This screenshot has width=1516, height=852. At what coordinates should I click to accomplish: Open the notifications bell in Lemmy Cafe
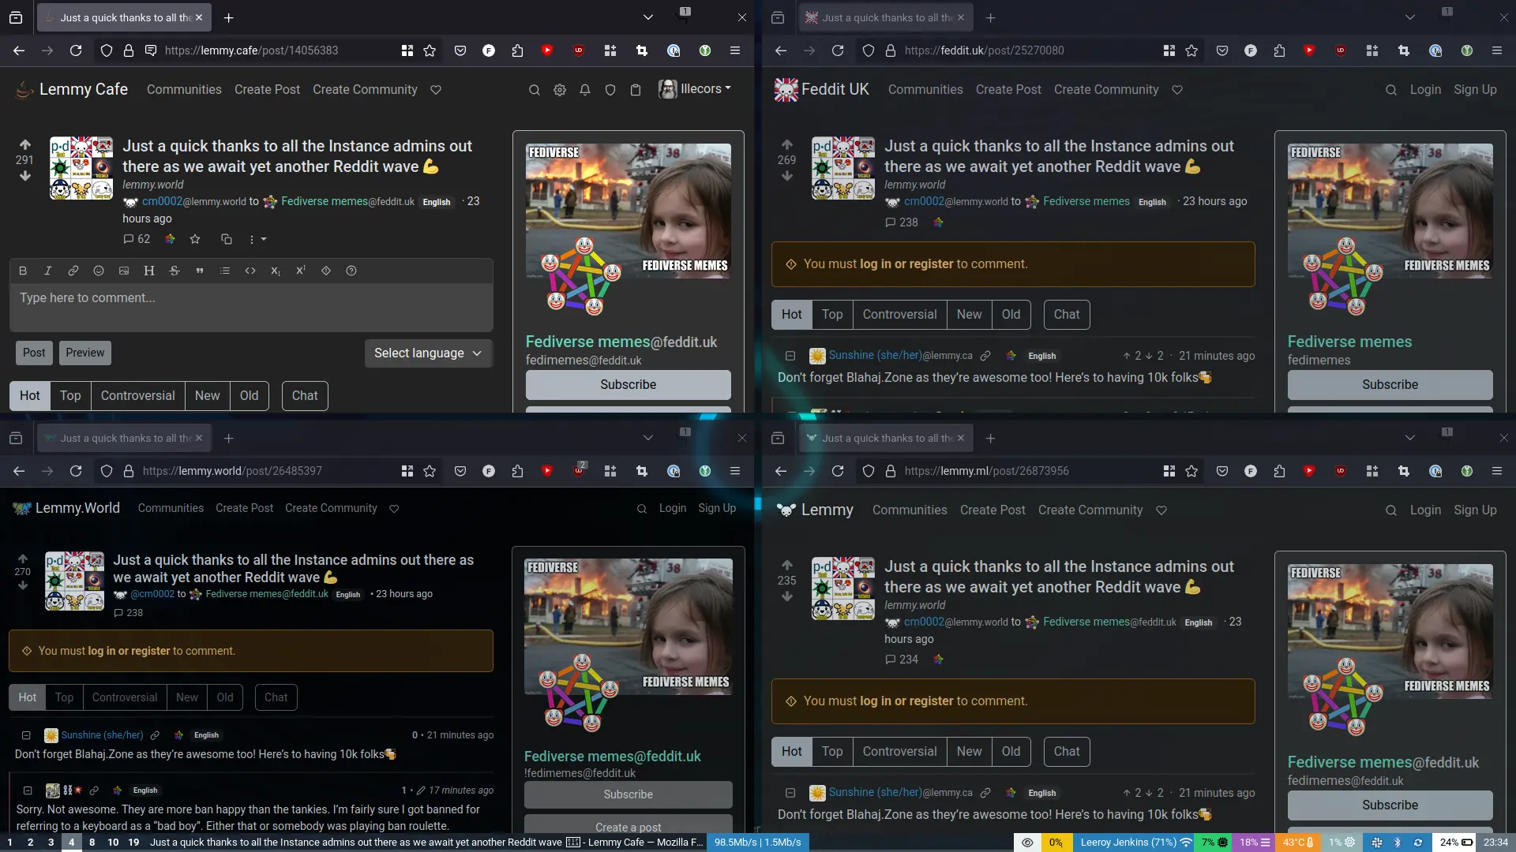coord(585,90)
